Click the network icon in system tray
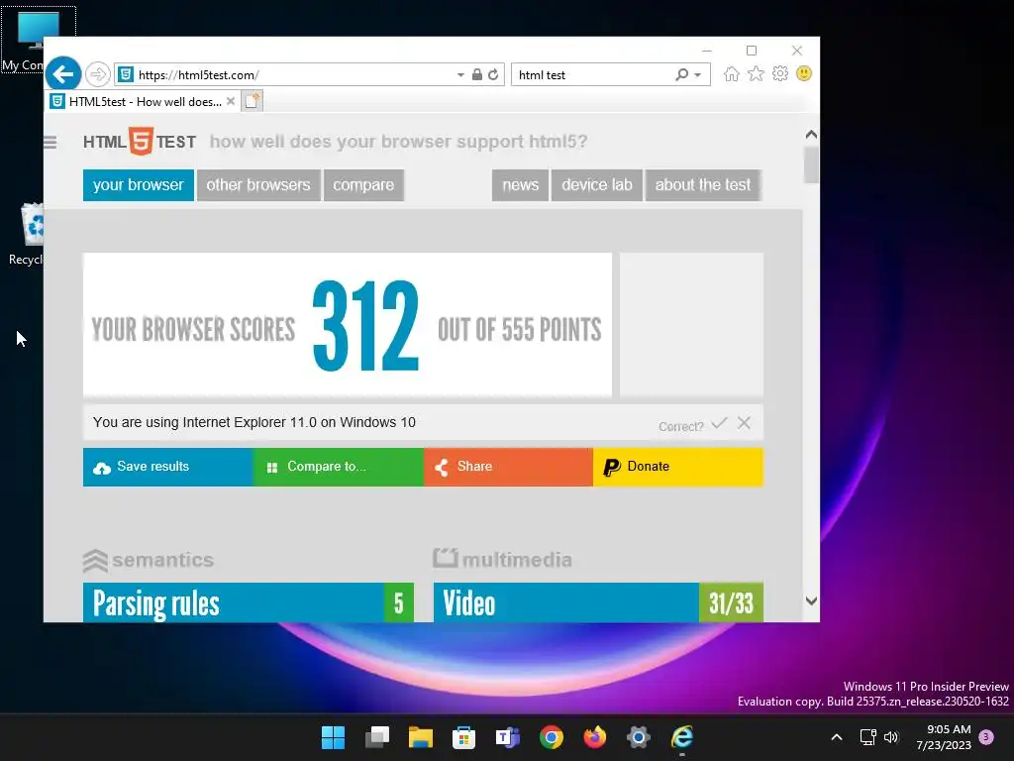The width and height of the screenshot is (1014, 761). point(867,737)
